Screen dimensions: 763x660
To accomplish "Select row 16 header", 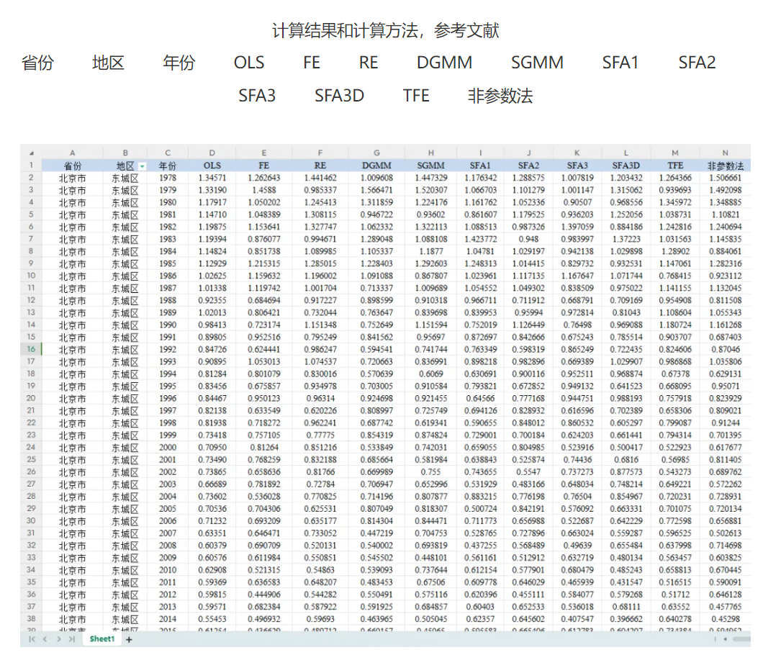I will click(x=31, y=349).
